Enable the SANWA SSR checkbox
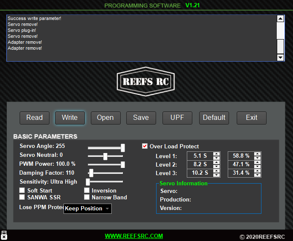 (22, 197)
